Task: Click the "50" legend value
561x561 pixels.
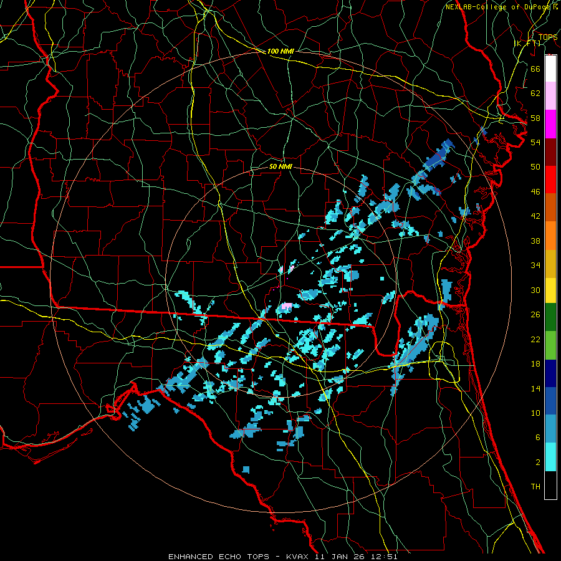Action: 535,167
